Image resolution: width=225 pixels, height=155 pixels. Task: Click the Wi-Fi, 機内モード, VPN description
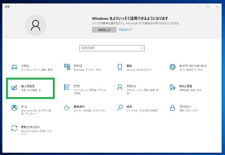tap(191, 70)
